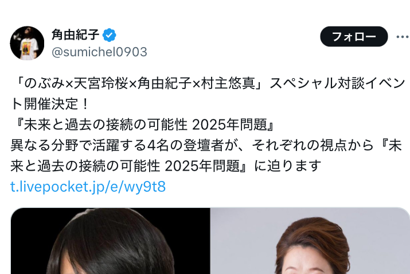Click the tweet line starting 「のぶみ×天宮玲桜
The image size is (410, 274).
208,83
